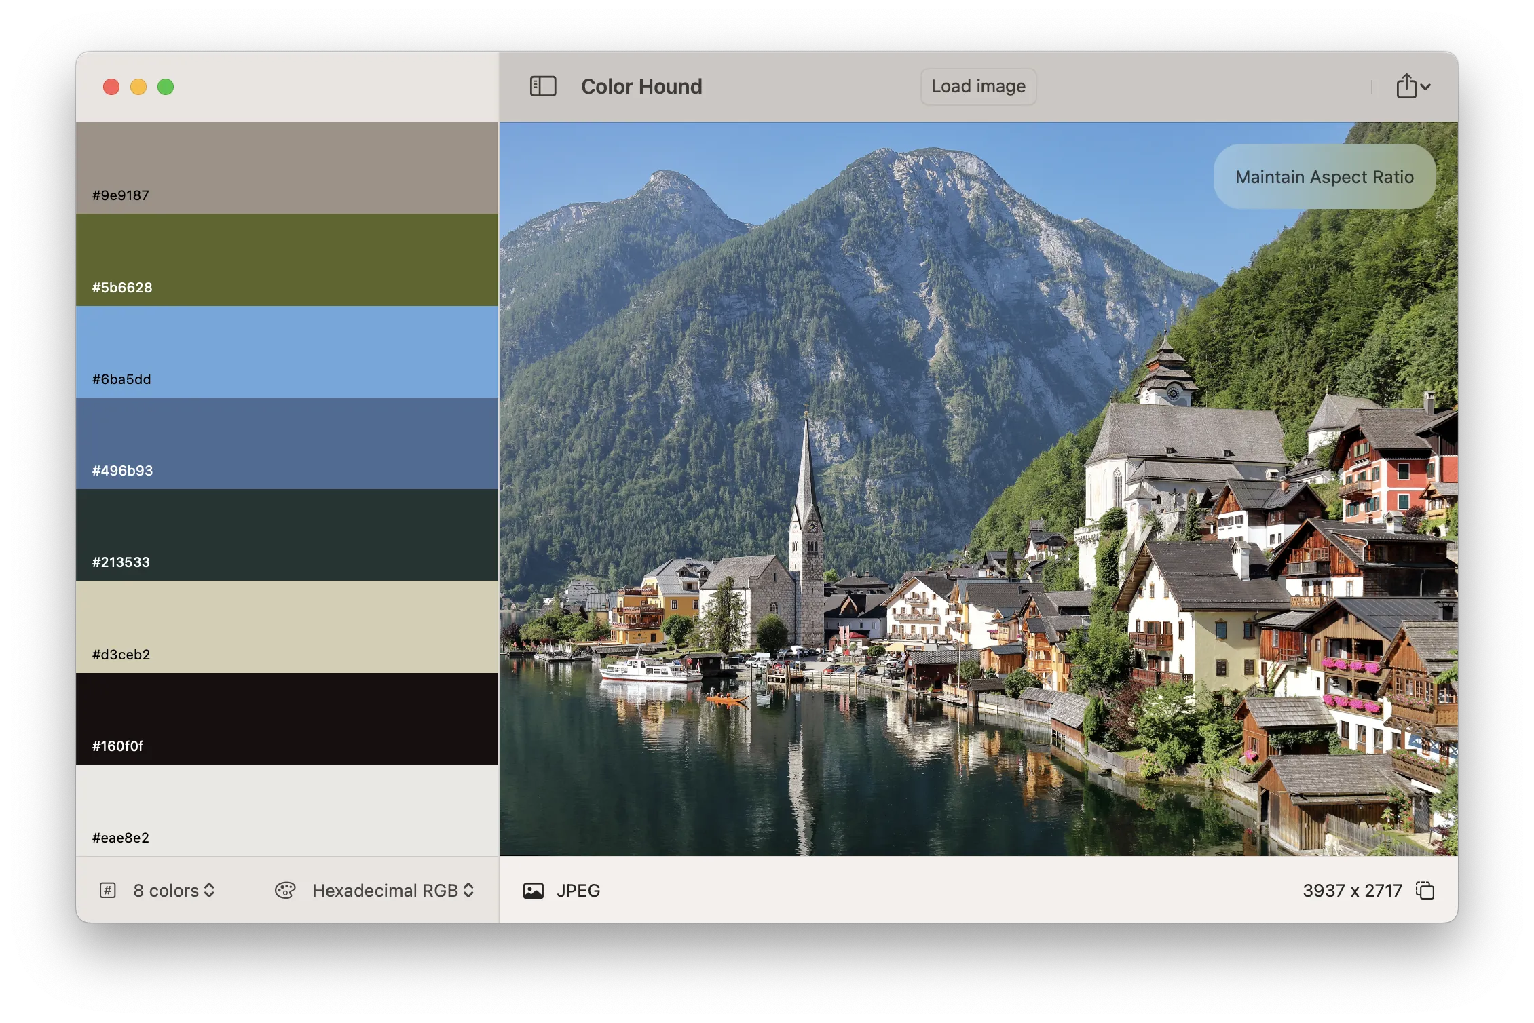
Task: Open the Hexadecimal RGB format dropdown
Action: click(x=392, y=890)
